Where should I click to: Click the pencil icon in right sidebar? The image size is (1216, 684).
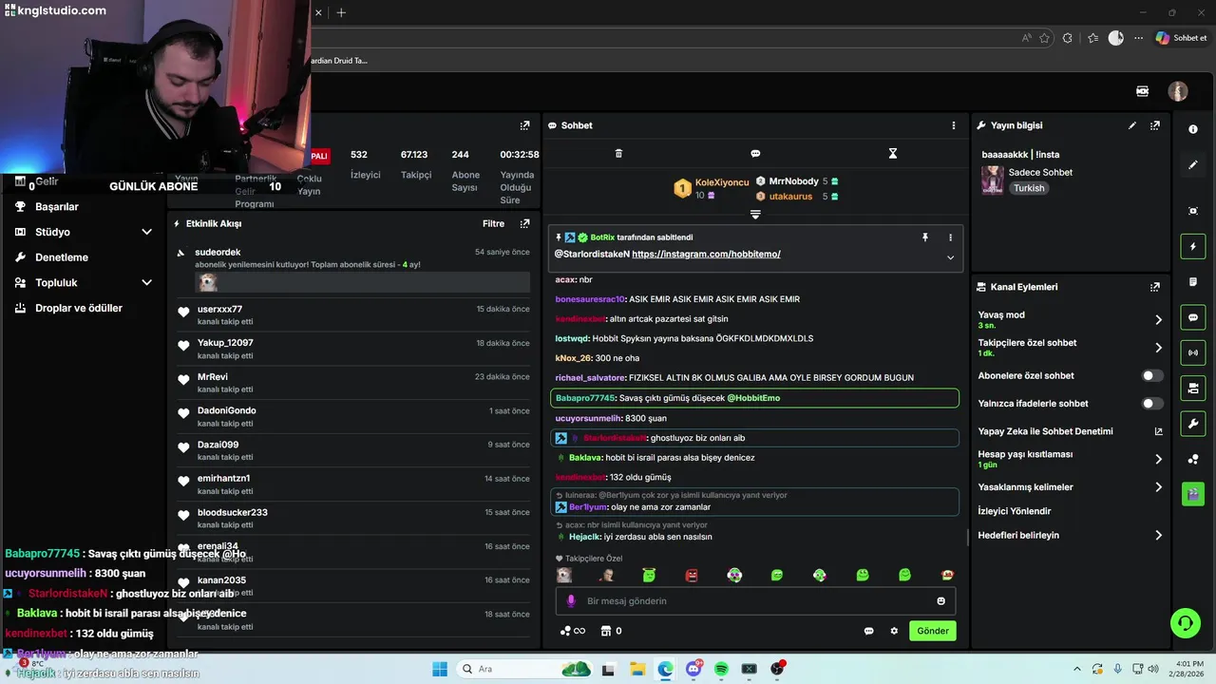click(1193, 164)
